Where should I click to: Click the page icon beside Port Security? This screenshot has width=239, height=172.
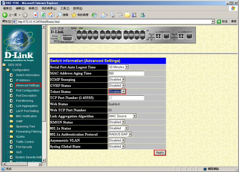point(11,147)
